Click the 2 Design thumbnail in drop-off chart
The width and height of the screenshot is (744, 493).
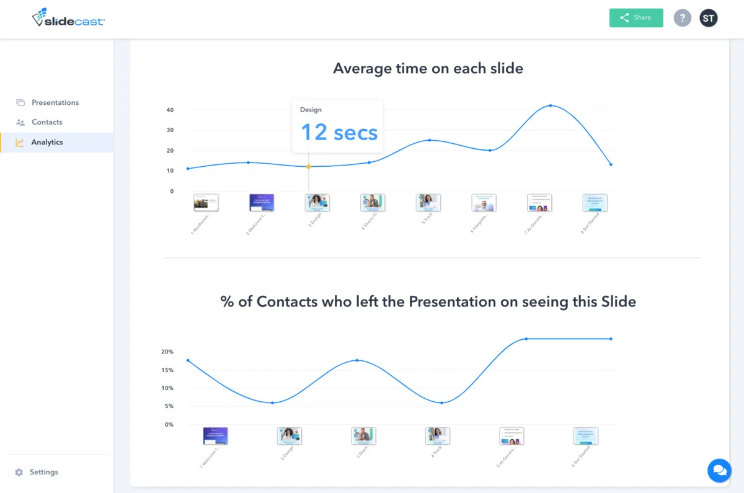tap(289, 435)
